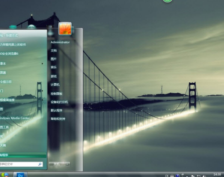Open Administrator user folder
This screenshot has width=224, height=177.
click(60, 42)
